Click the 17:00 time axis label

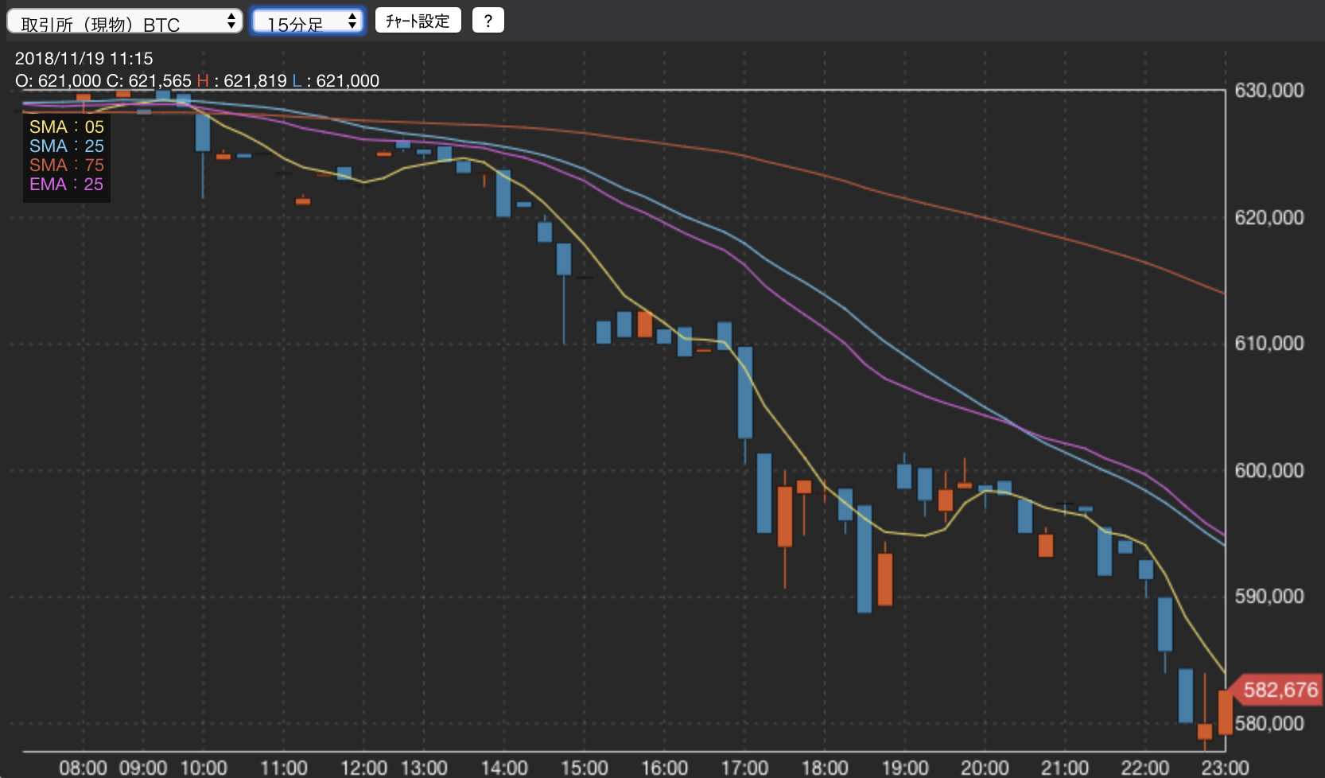tap(744, 768)
